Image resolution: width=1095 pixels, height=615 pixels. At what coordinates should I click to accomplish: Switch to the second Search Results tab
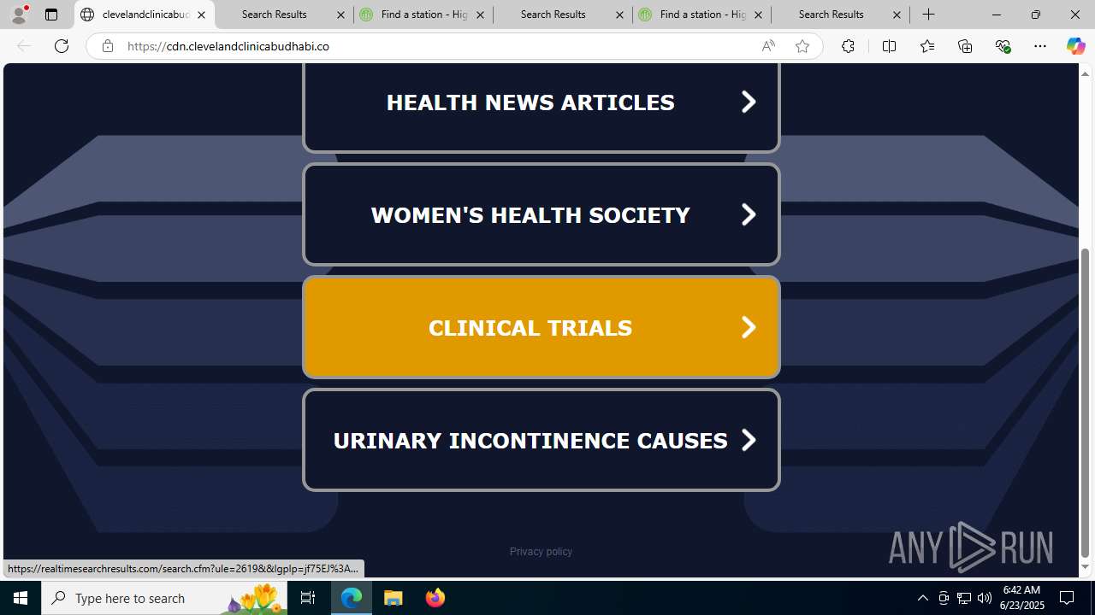click(563, 15)
